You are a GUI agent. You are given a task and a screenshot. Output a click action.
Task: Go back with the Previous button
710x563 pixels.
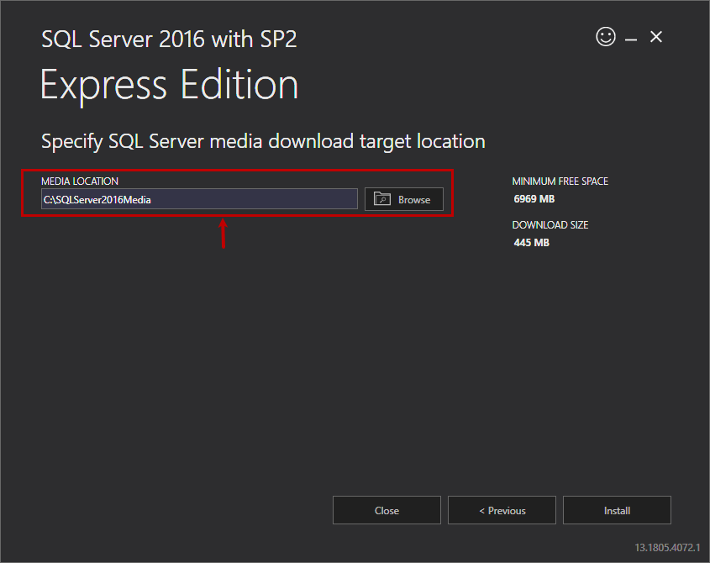pos(502,510)
